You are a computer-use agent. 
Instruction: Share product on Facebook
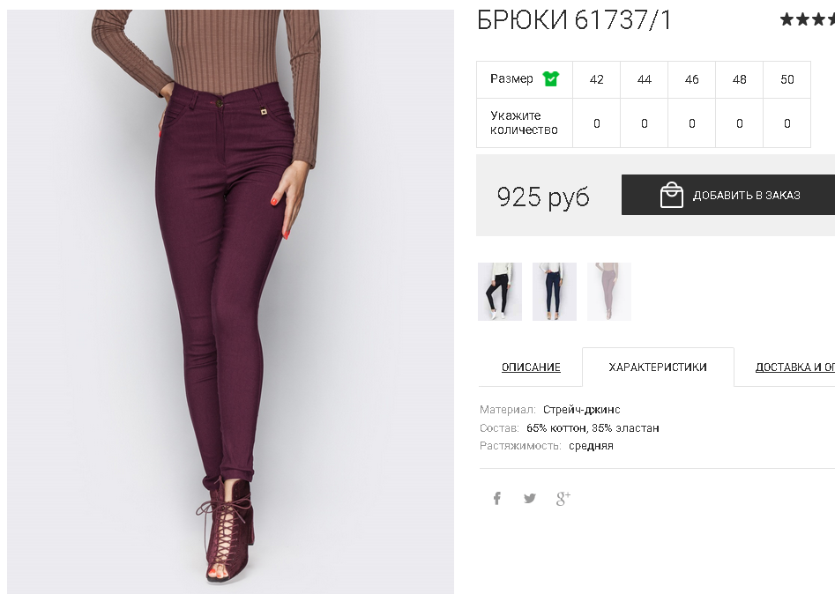496,498
